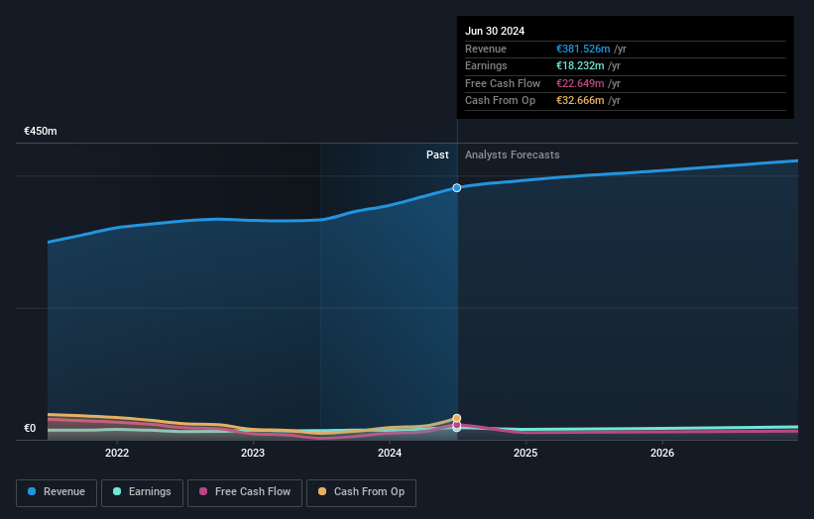Click the Free Cash Flow label in tooltip
814x519 pixels.
pos(503,83)
